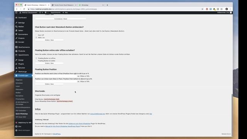Click the red Opera-style extension icon

tap(207, 9)
